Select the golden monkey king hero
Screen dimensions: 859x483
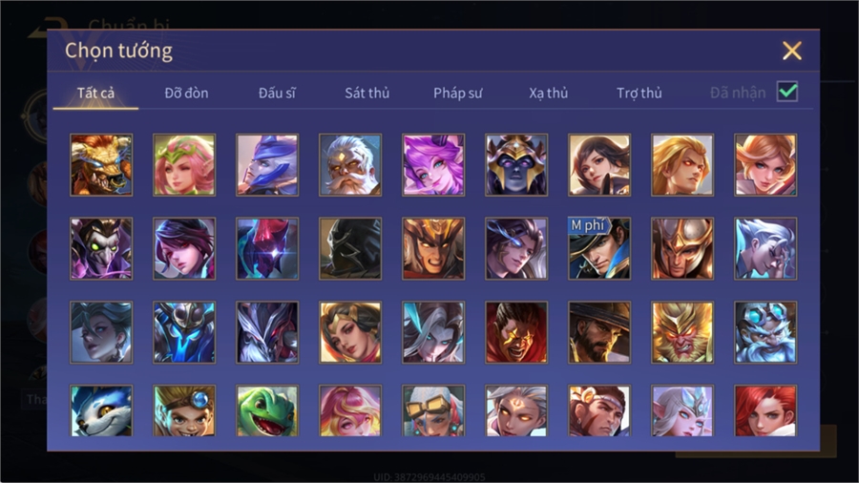pyautogui.click(x=682, y=332)
